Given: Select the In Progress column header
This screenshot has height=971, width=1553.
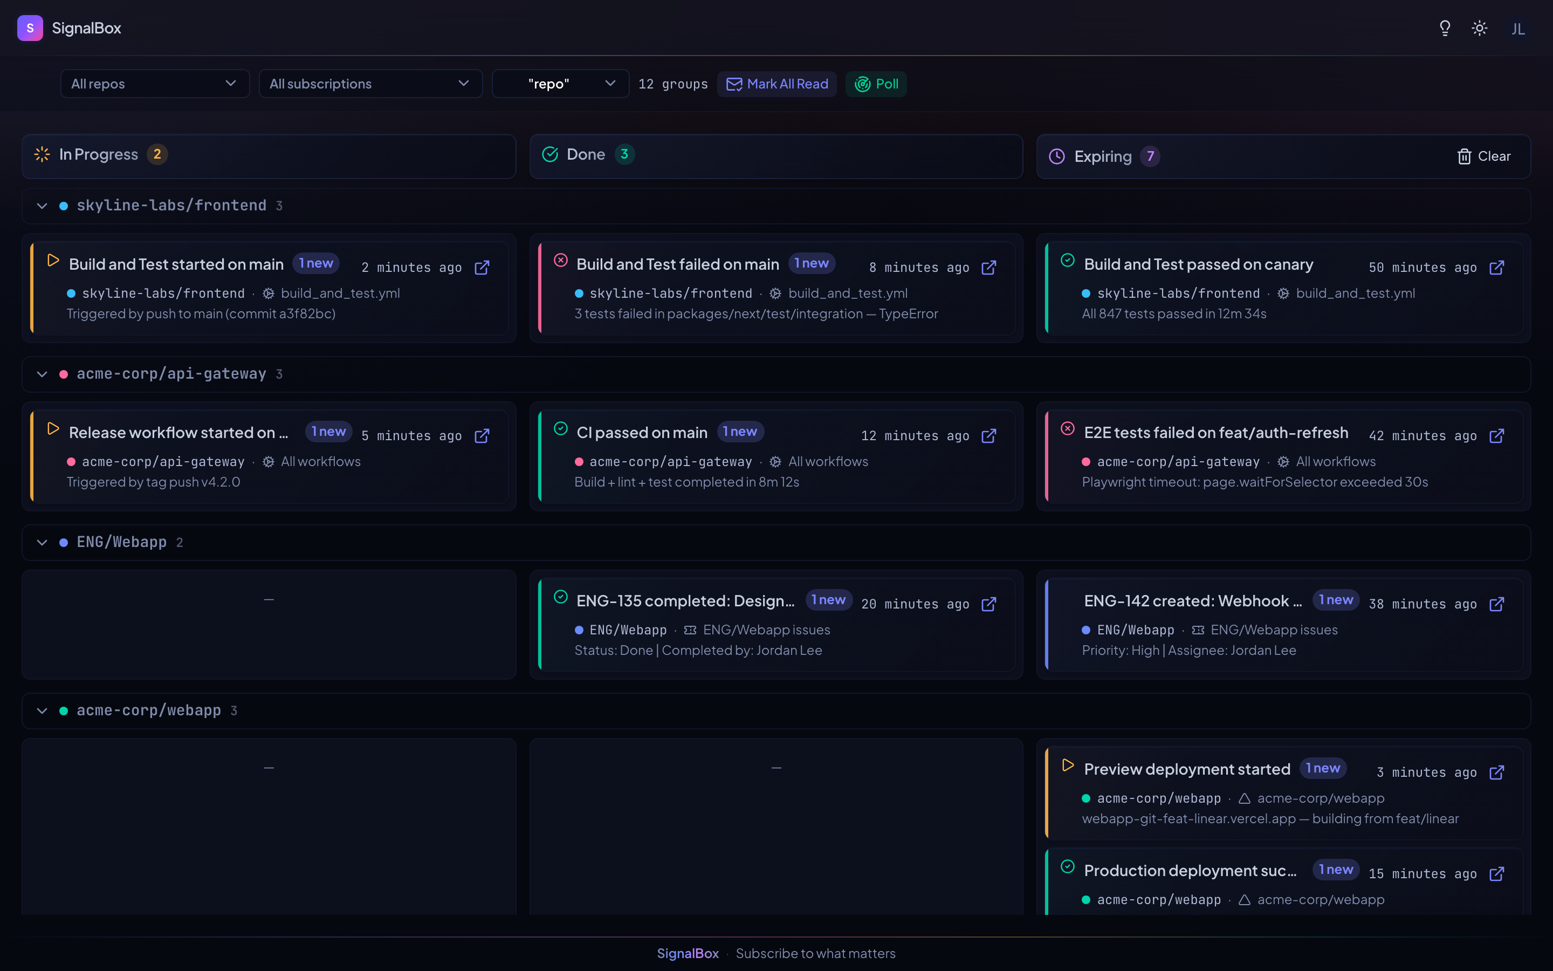Looking at the screenshot, I should click(99, 155).
